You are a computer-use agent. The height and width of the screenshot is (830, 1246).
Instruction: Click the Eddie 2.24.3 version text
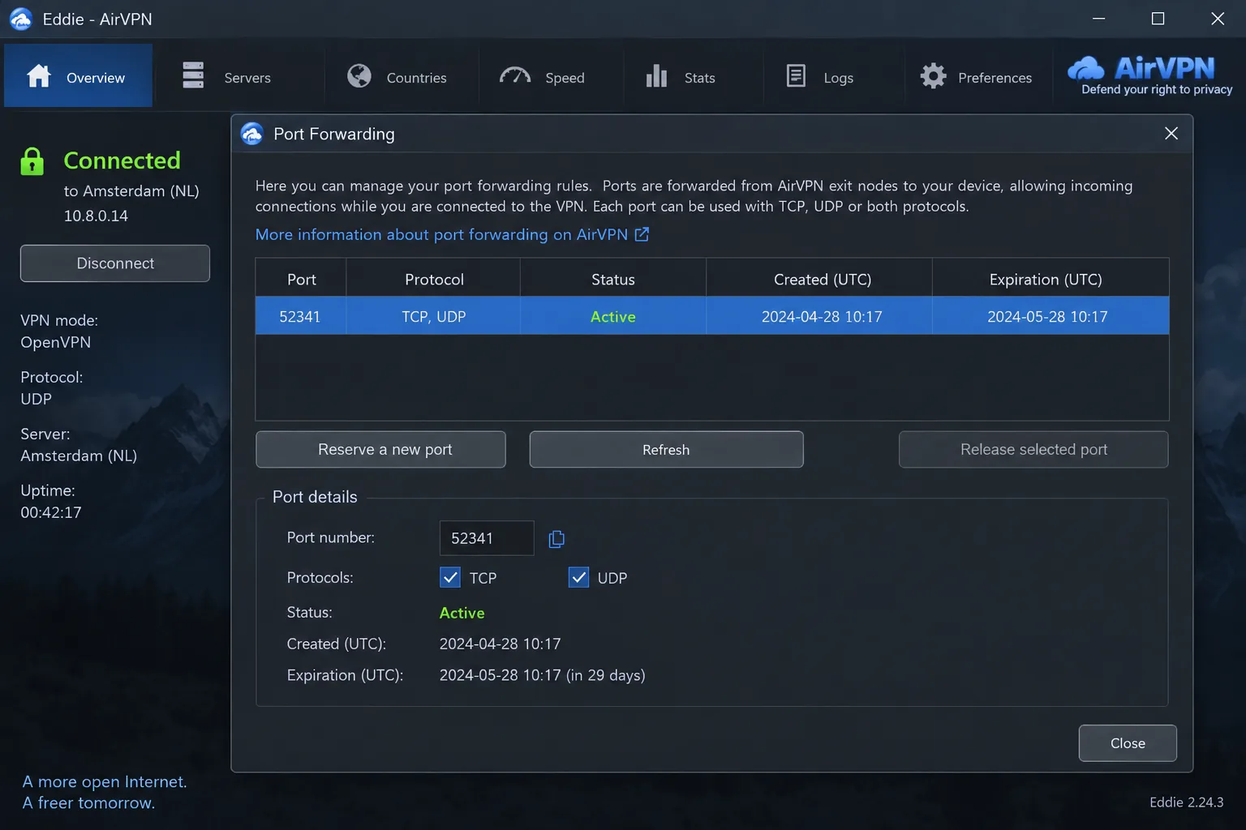pyautogui.click(x=1187, y=802)
